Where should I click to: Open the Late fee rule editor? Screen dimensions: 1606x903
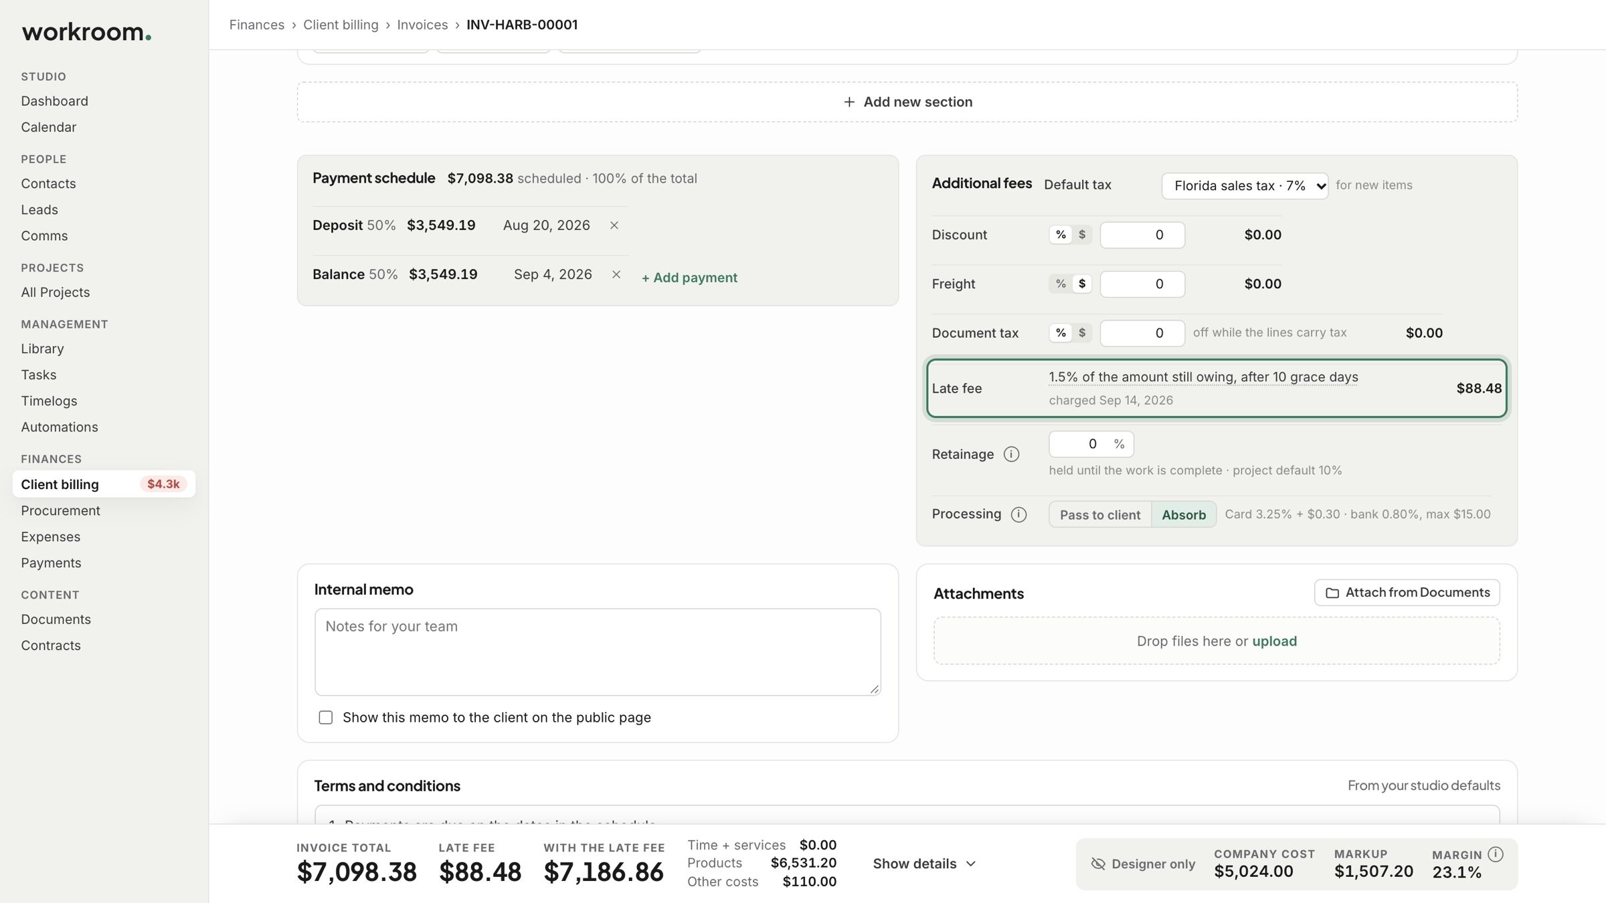(1203, 377)
